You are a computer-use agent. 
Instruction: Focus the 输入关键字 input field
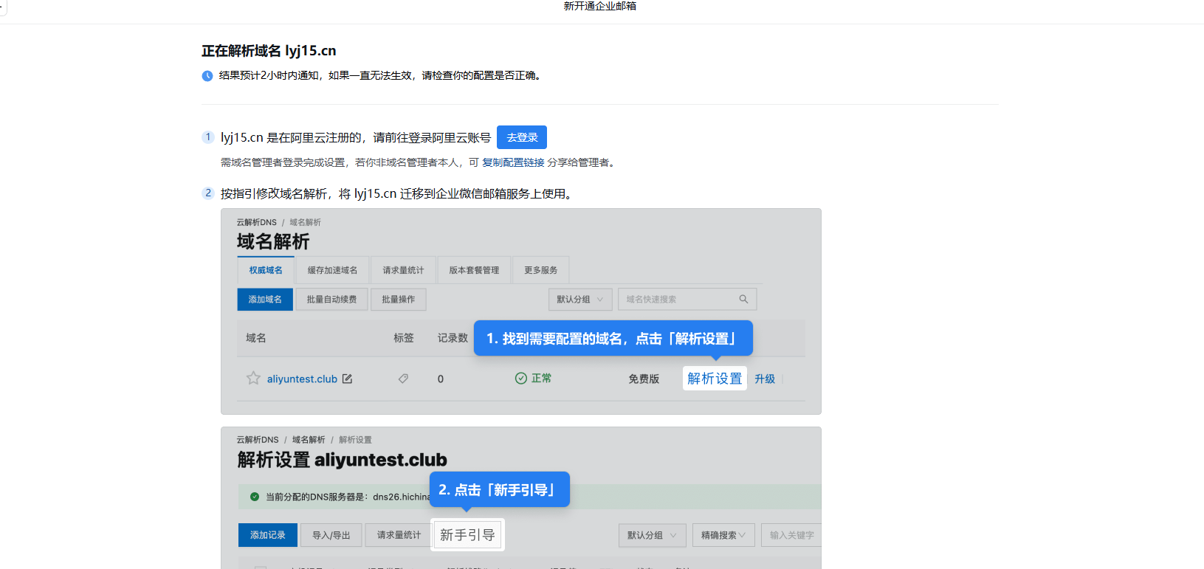(791, 535)
